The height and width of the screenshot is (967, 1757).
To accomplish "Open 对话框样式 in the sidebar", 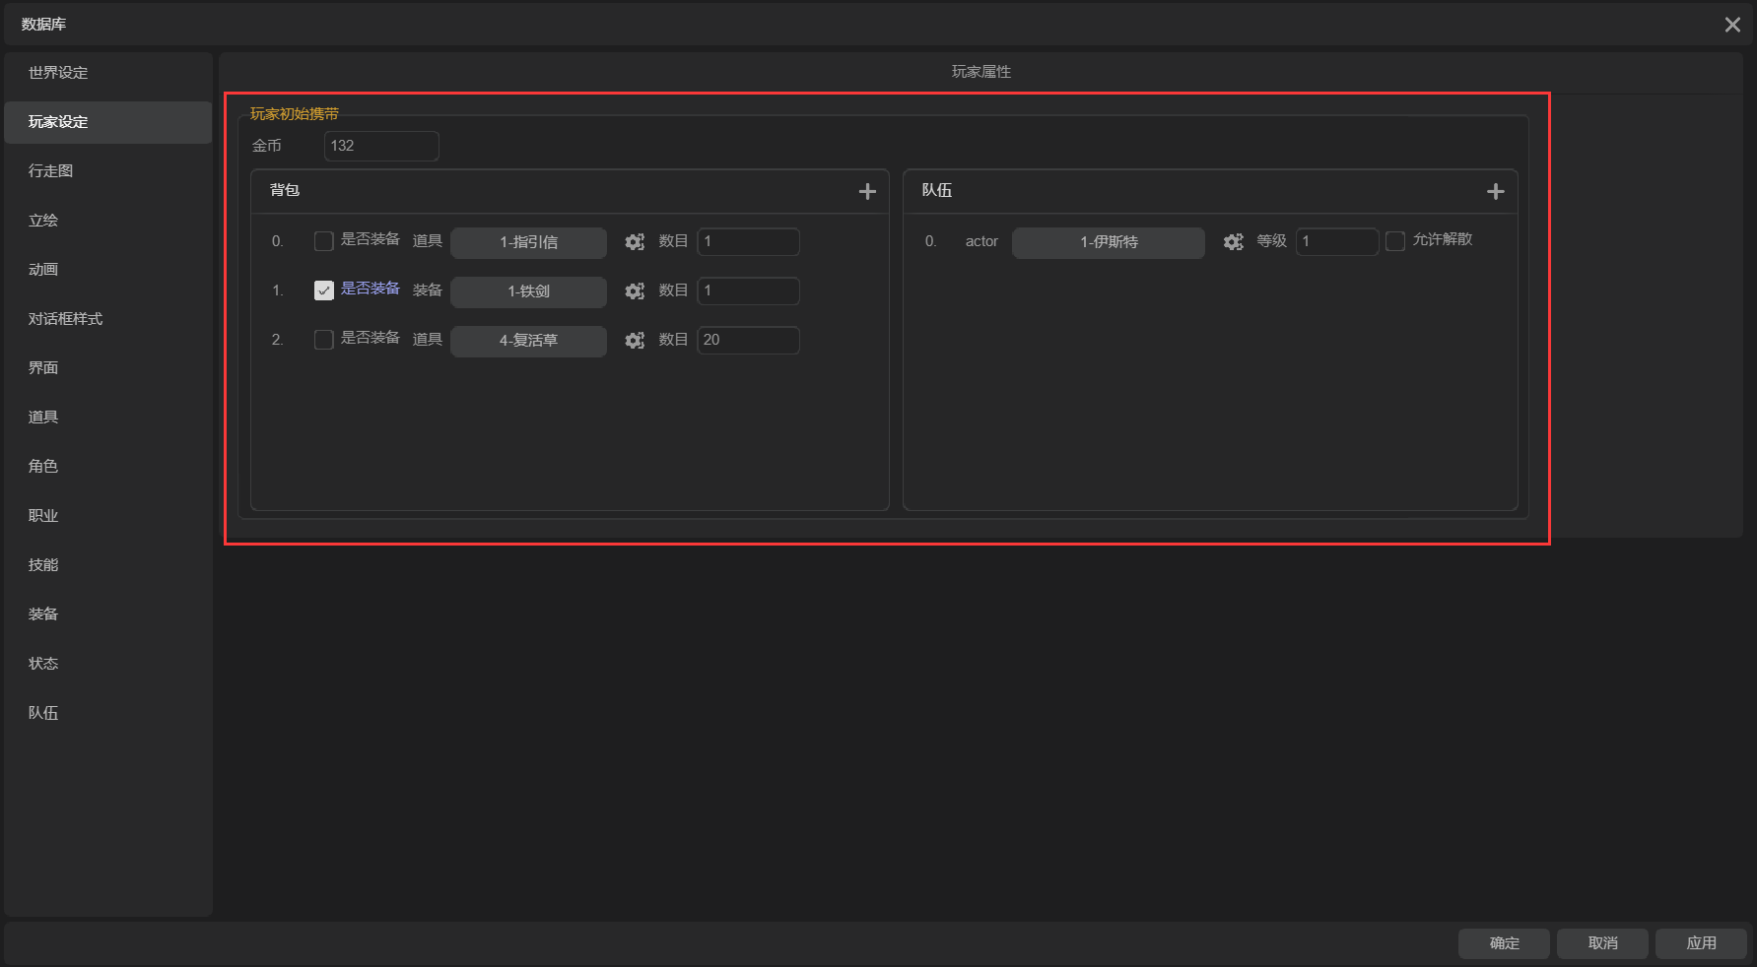I will [107, 319].
